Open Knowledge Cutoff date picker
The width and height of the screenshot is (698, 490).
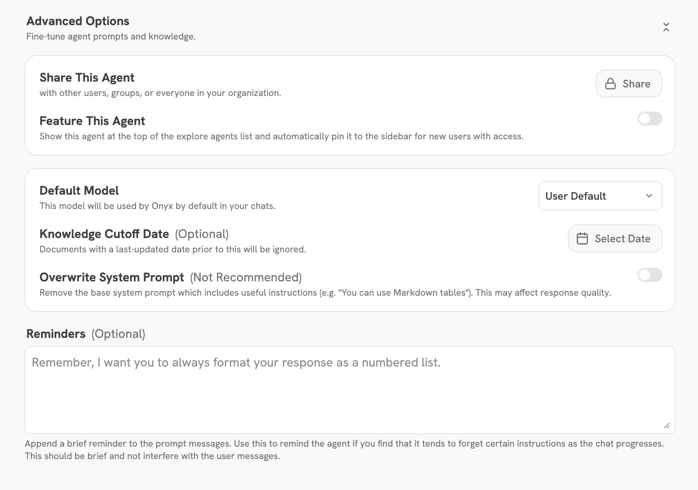pos(615,238)
